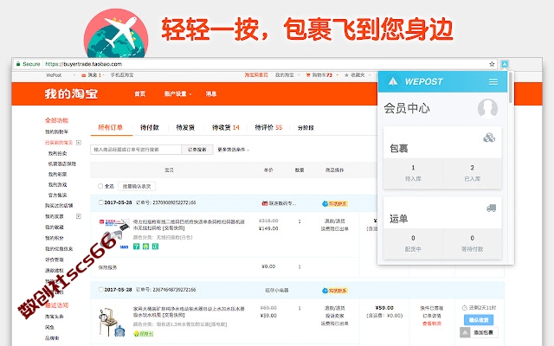Image resolution: width=554 pixels, height=346 pixels.
Task: Tick checkbox for order 23709089252272166
Action: 100,202
